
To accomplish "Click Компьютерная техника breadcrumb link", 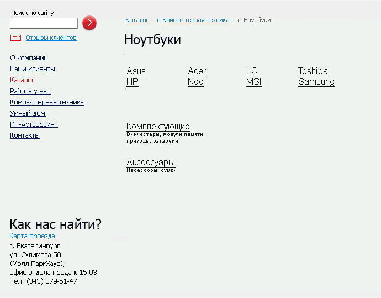I will pyautogui.click(x=195, y=20).
